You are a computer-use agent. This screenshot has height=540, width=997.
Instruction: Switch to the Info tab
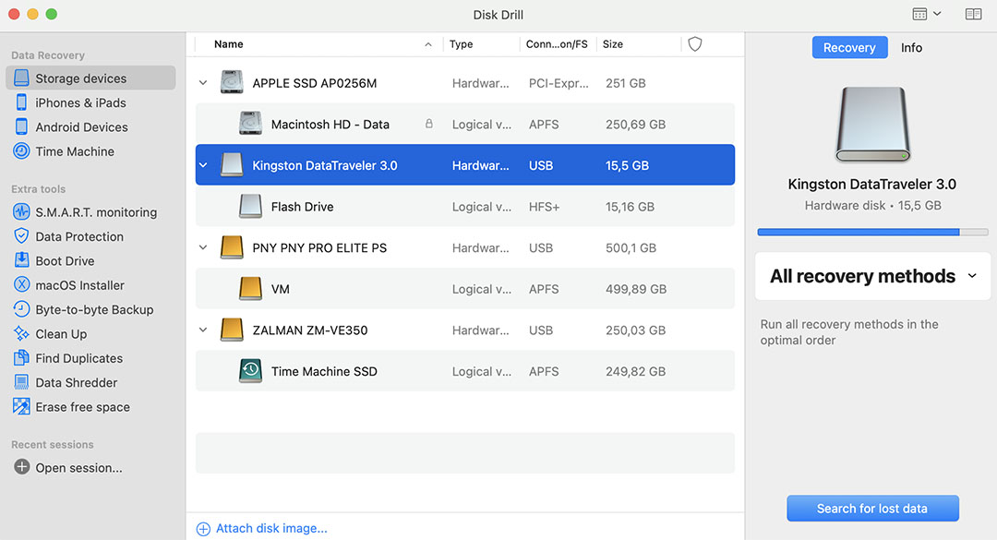click(x=911, y=48)
